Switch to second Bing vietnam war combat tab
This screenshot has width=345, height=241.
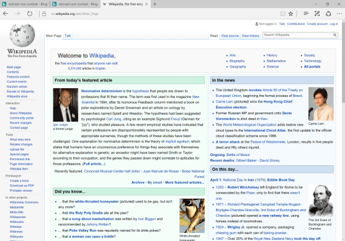[x=75, y=4]
